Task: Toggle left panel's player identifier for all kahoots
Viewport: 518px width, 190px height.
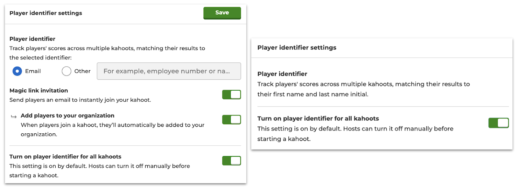Action: pos(231,161)
